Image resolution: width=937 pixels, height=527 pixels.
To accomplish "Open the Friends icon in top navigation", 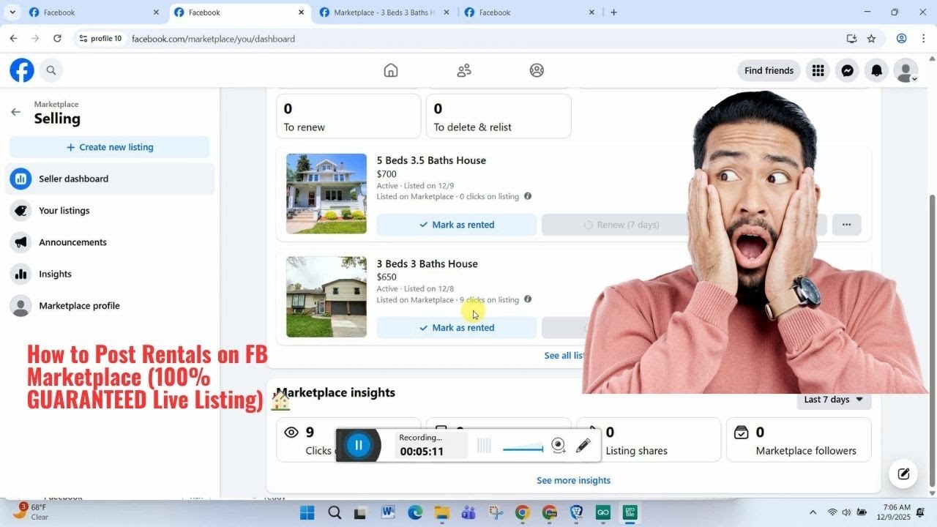I will [x=464, y=70].
